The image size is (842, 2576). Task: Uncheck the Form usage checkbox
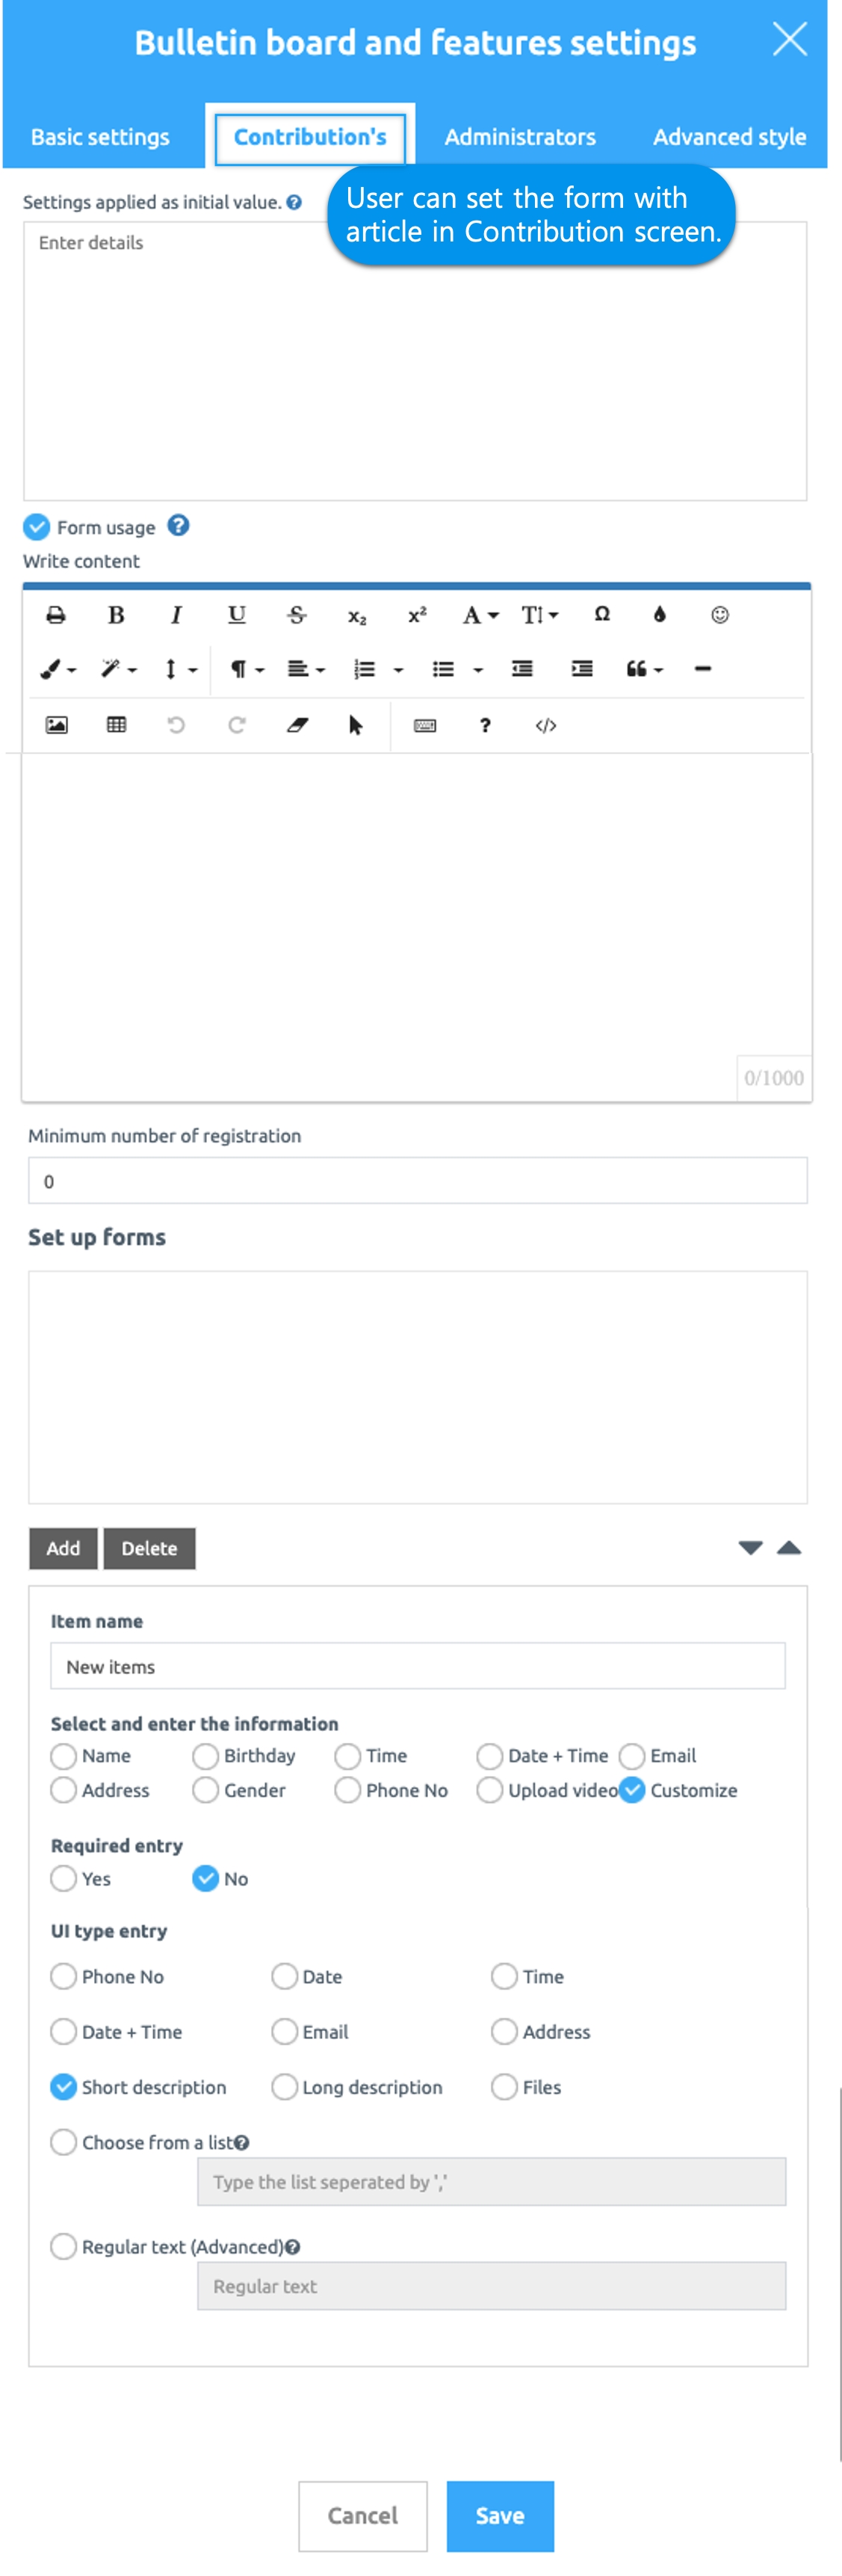[x=37, y=527]
